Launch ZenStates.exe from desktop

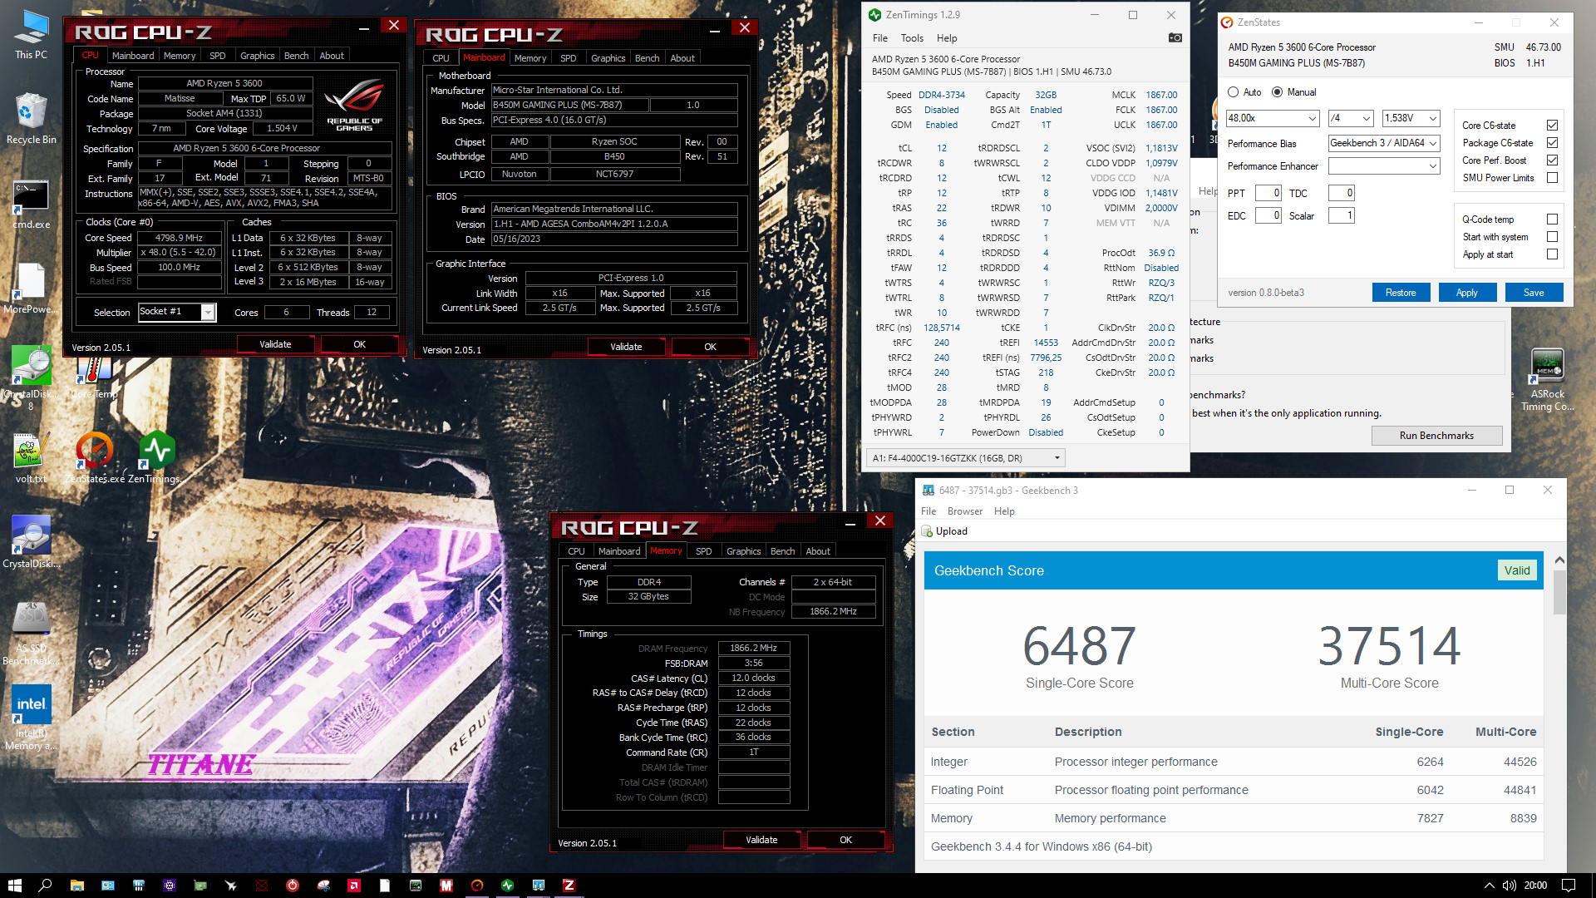95,459
